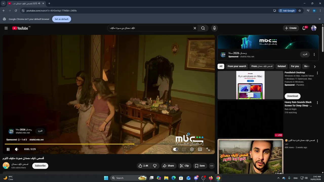This screenshot has width=324, height=182.
Task: Bookmark this page with star icon
Action: coord(300,11)
